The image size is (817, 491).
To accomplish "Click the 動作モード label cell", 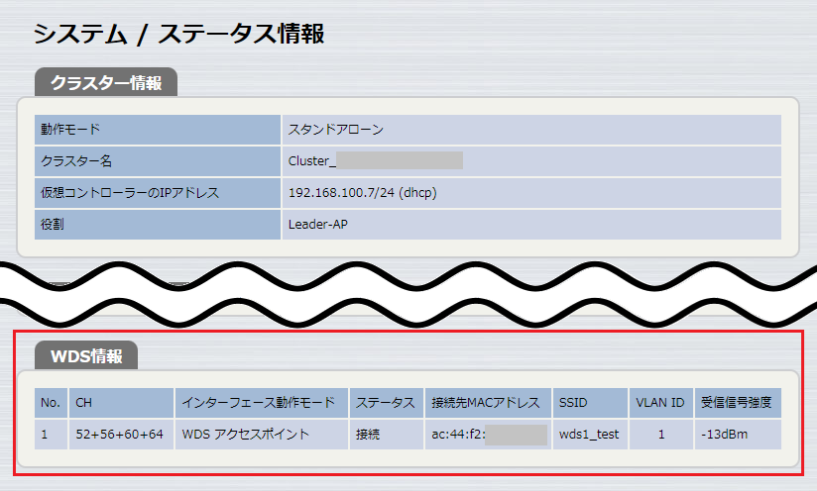I will pos(158,130).
